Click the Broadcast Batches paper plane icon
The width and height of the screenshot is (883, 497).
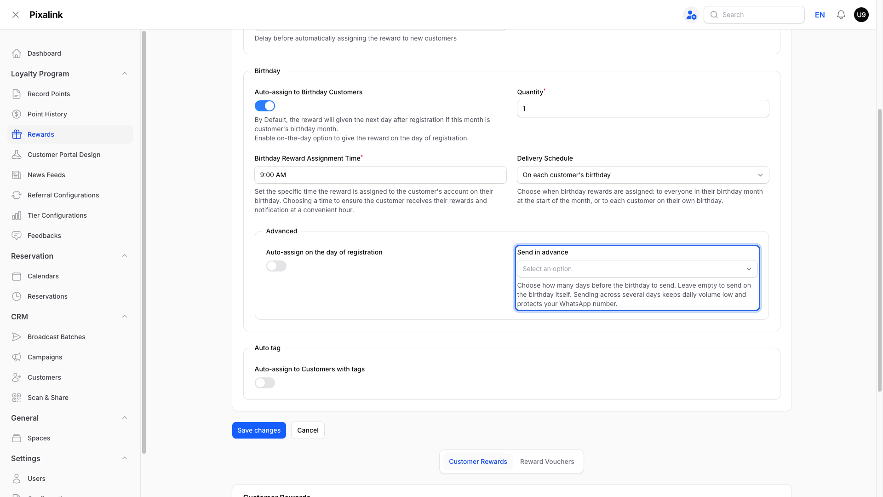point(17,337)
